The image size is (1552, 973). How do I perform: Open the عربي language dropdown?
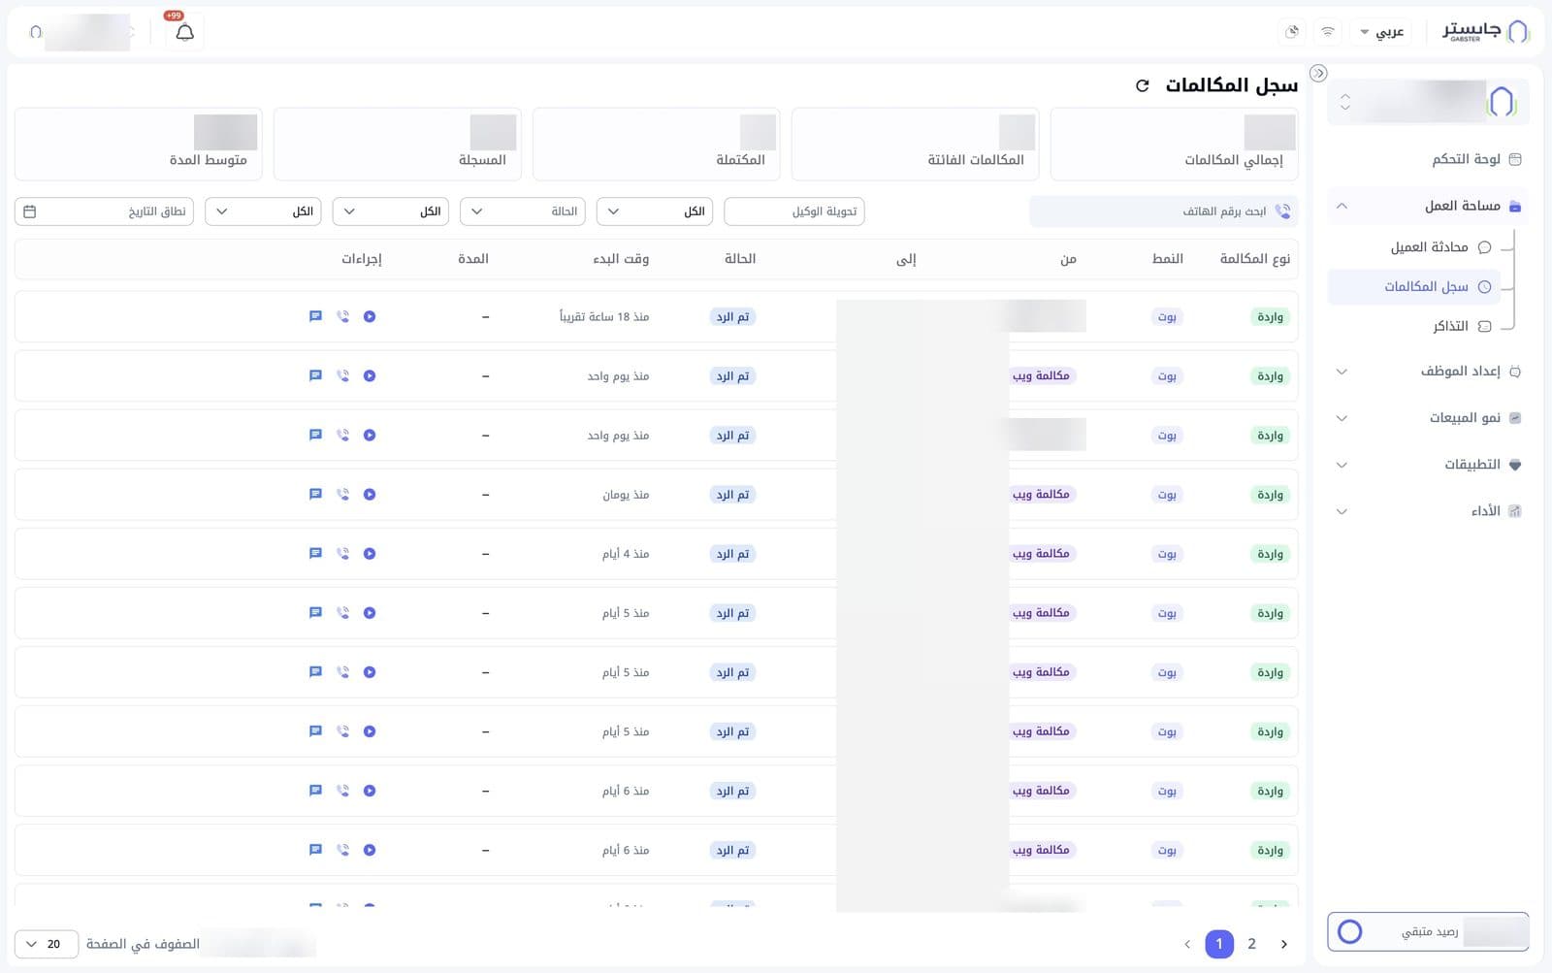pos(1382,32)
